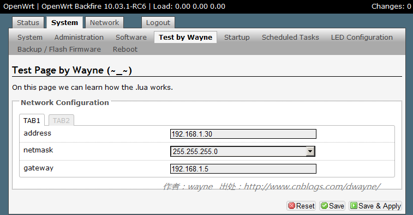Open Scheduled Tasks submenu
The image size is (413, 215).
(x=290, y=38)
